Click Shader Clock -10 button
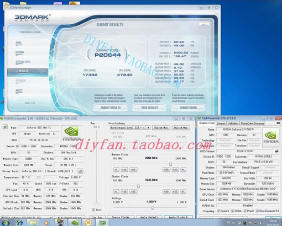 click(124, 192)
